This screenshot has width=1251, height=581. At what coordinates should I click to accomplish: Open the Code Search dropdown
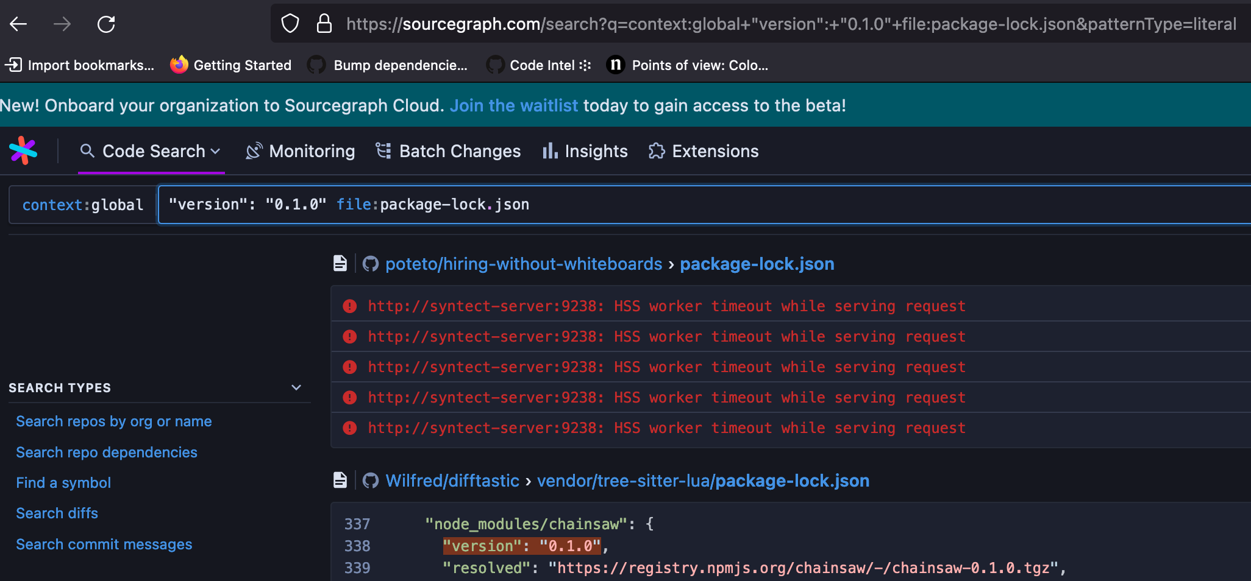(151, 151)
